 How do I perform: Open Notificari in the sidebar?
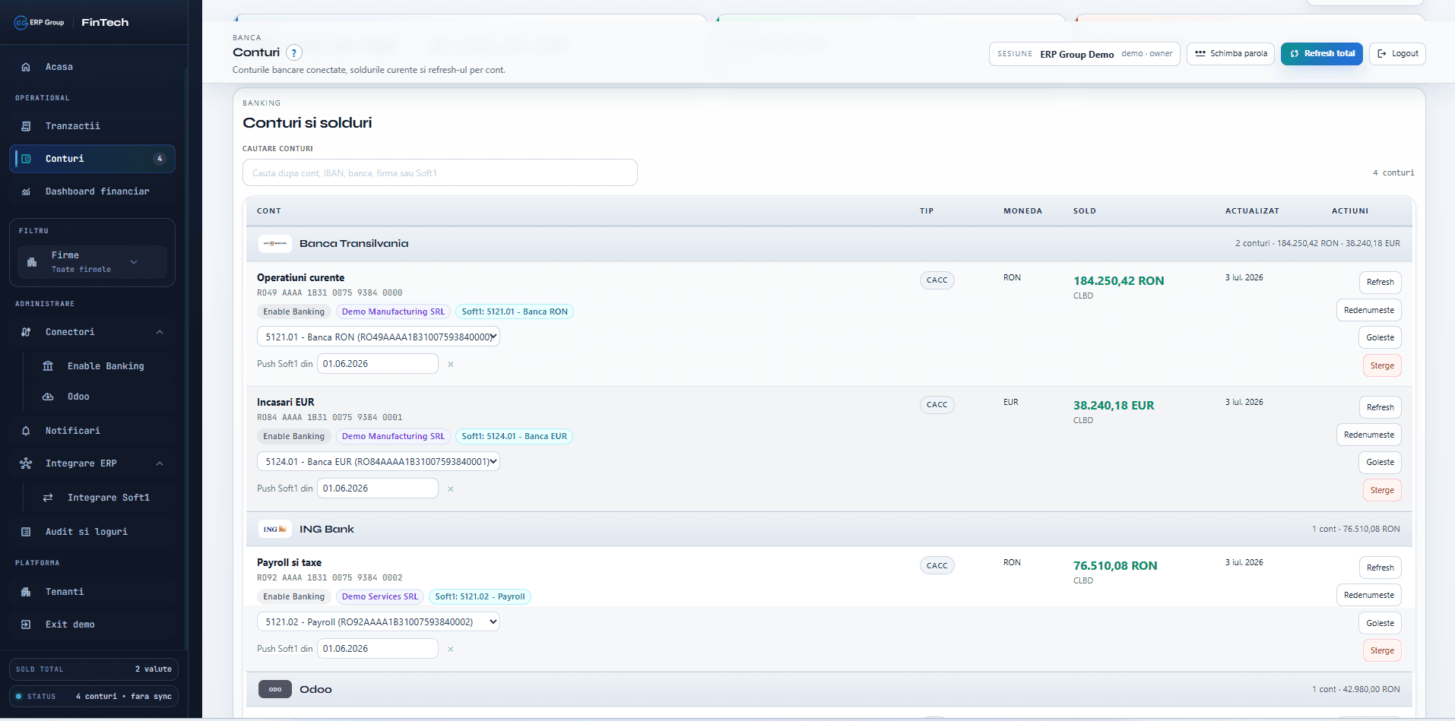92,431
